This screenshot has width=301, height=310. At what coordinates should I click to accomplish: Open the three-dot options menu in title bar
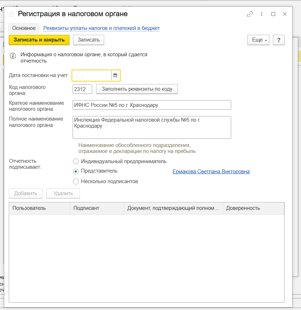(x=261, y=14)
